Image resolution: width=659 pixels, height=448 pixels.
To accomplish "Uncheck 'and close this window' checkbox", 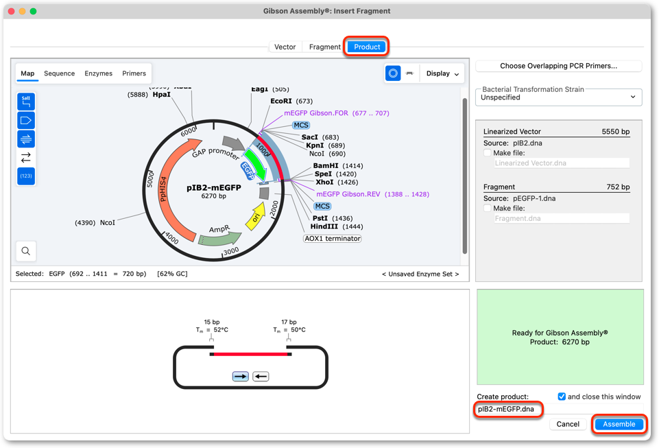I will pos(562,397).
